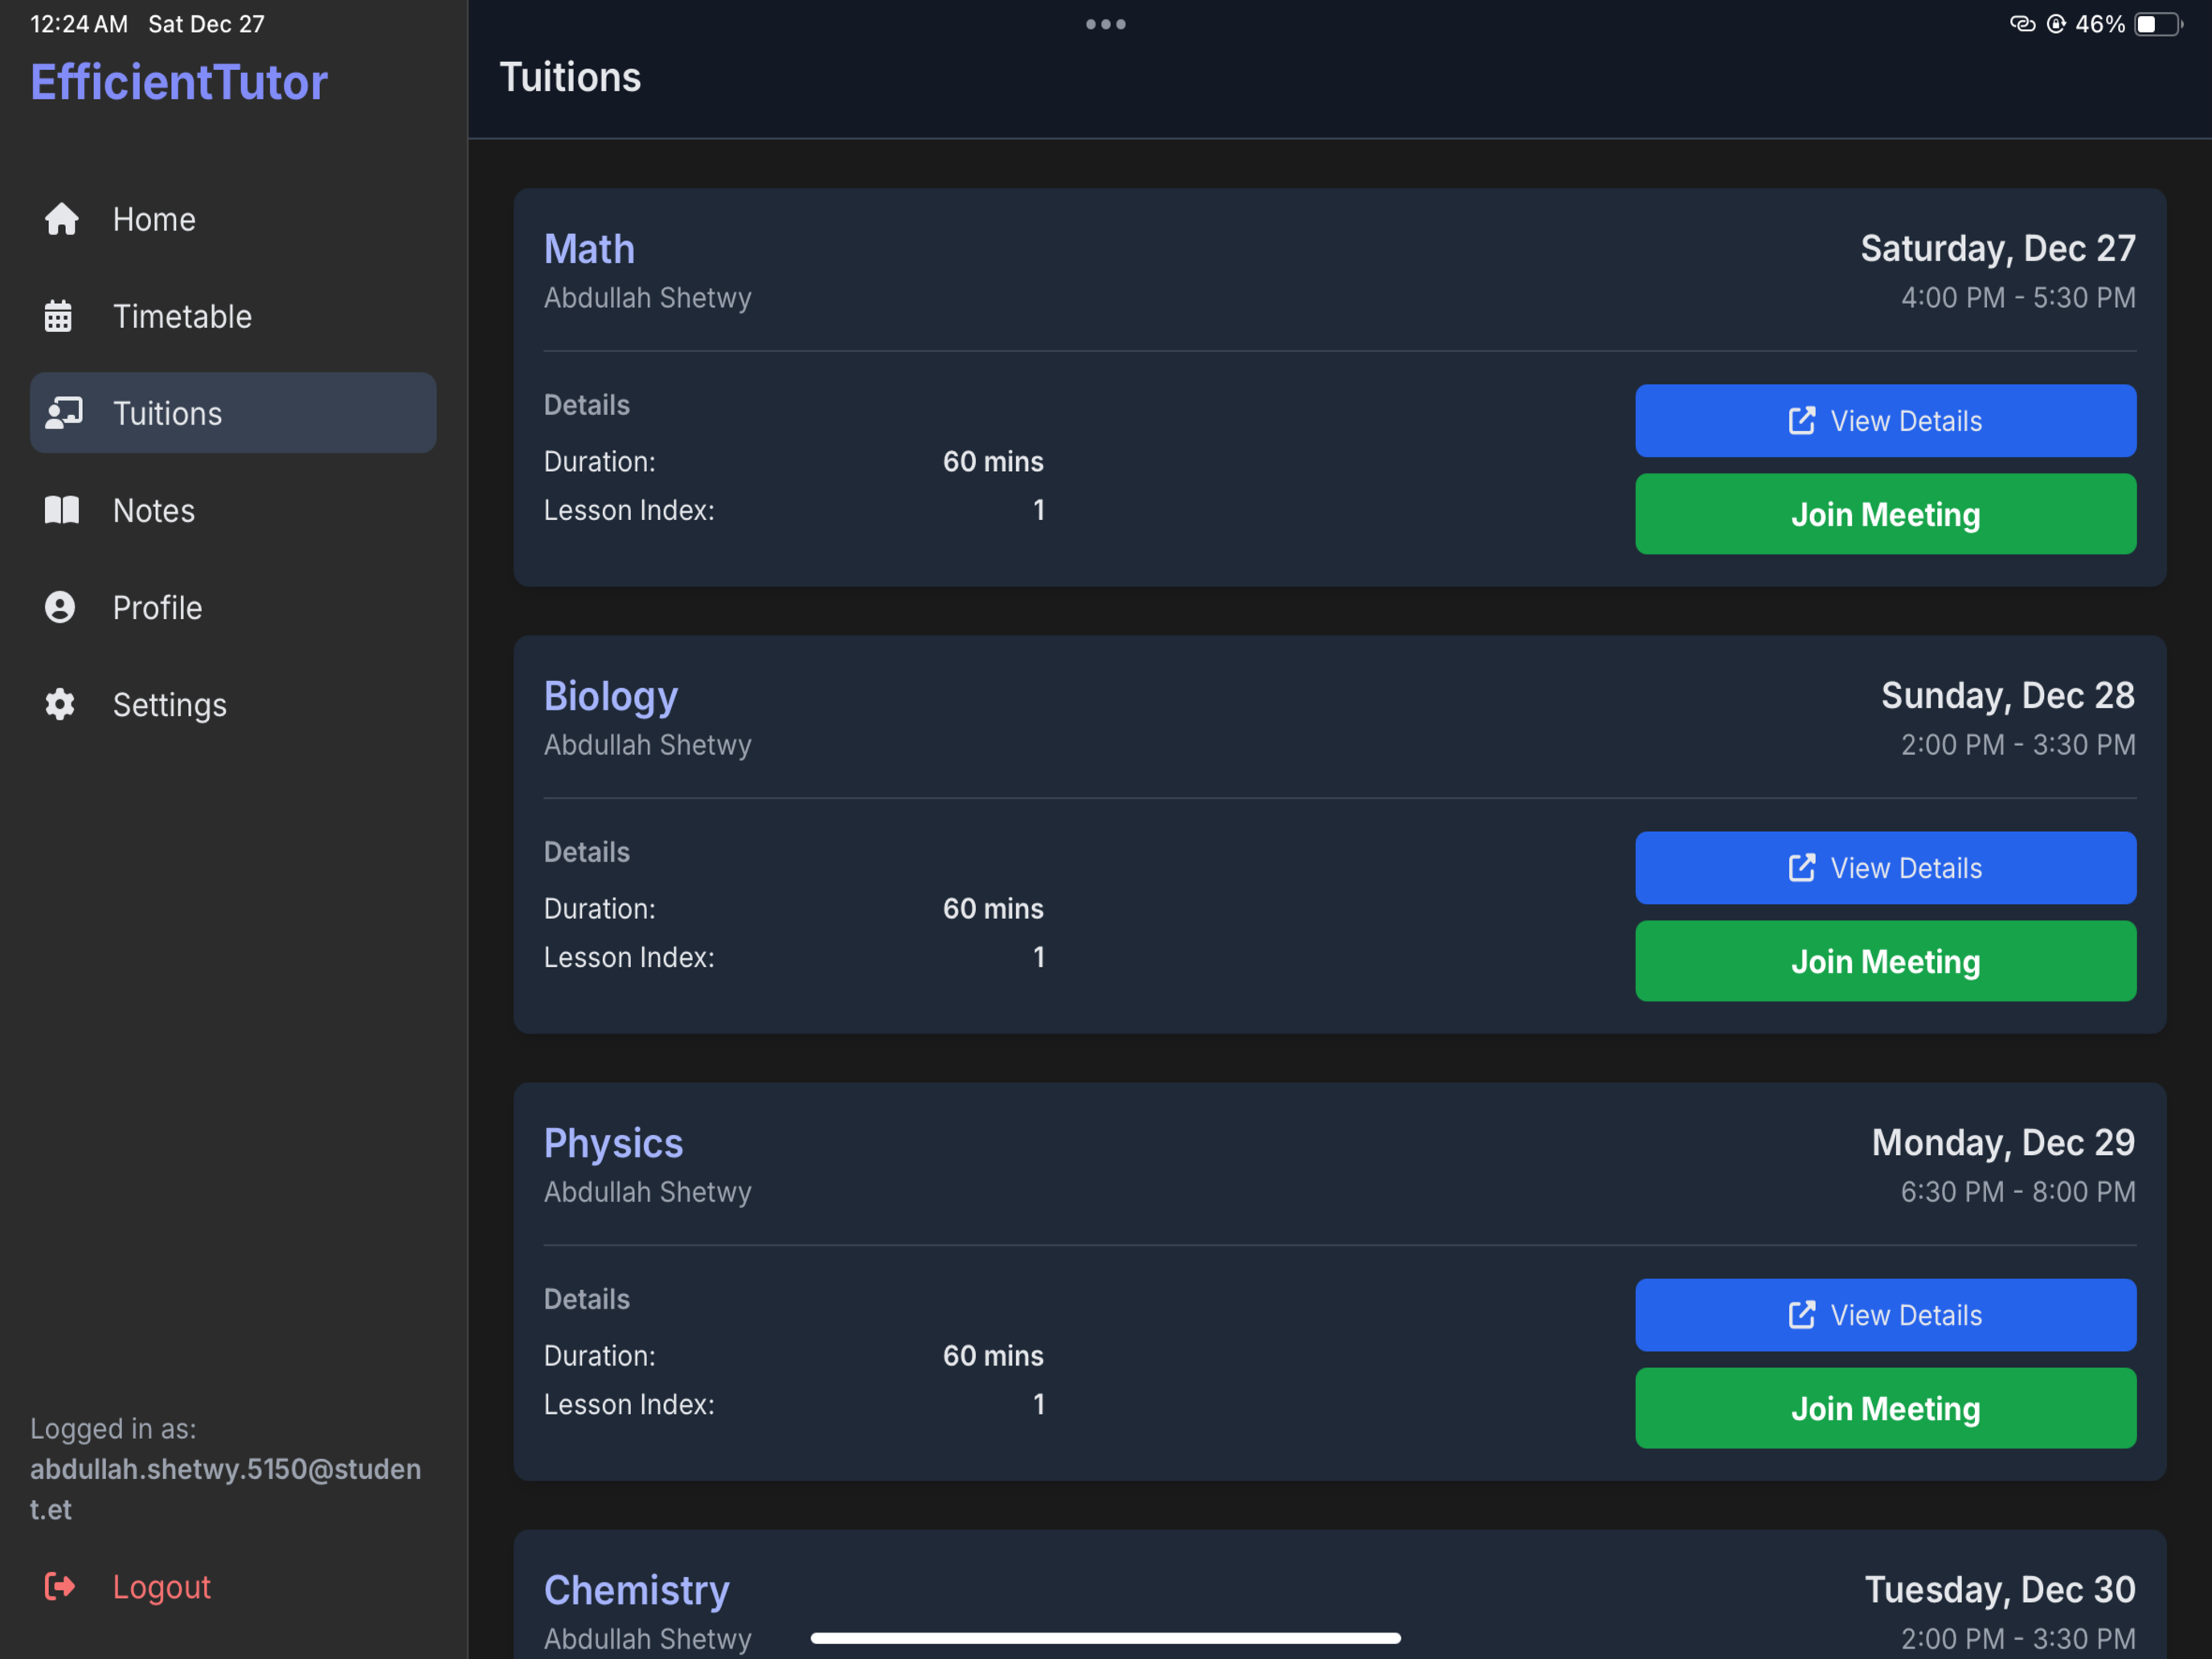This screenshot has width=2212, height=1659.
Task: Click the Home house icon in the sidebar
Action: [61, 219]
